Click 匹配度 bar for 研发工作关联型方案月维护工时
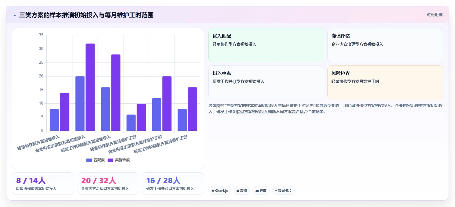The width and height of the screenshot is (455, 207). point(182,120)
